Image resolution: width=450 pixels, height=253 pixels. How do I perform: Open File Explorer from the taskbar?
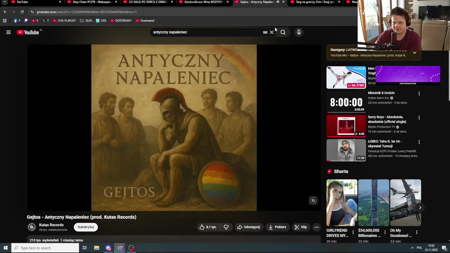tap(97, 248)
